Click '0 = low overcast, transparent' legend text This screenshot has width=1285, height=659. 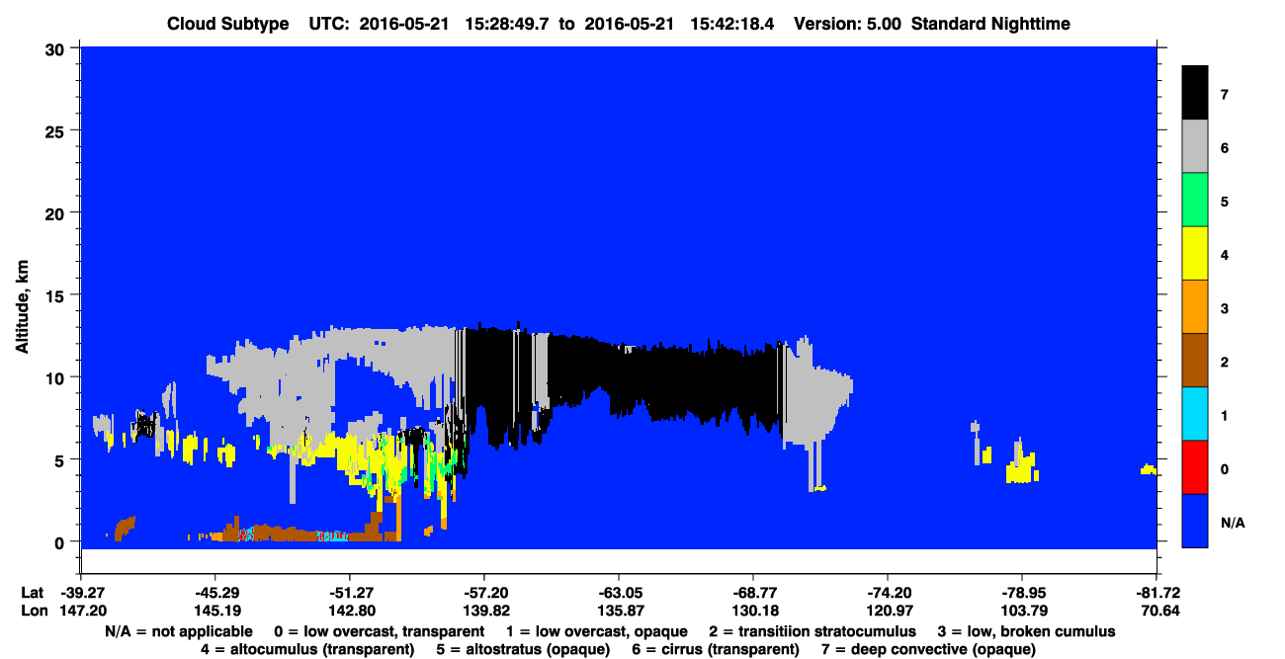pyautogui.click(x=380, y=631)
